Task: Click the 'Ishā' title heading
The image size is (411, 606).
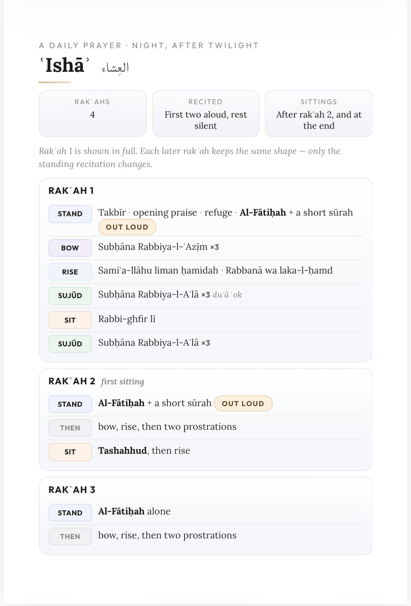Action: [x=64, y=65]
